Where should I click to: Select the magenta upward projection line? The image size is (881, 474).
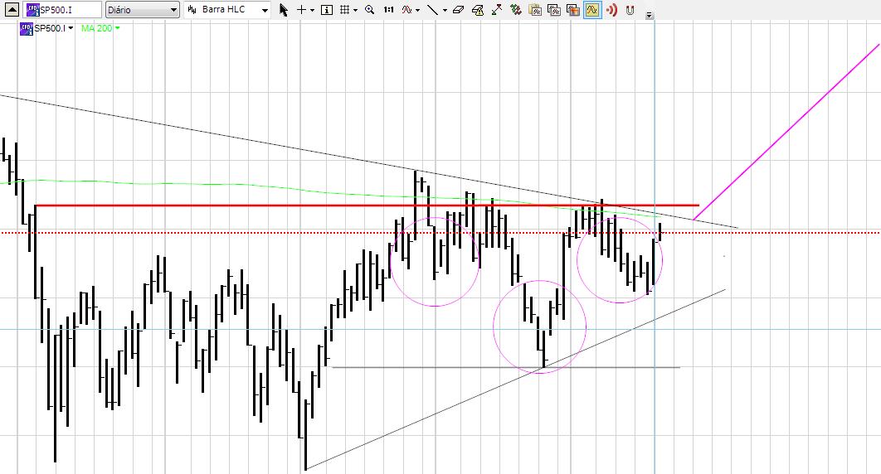pyautogui.click(x=786, y=132)
